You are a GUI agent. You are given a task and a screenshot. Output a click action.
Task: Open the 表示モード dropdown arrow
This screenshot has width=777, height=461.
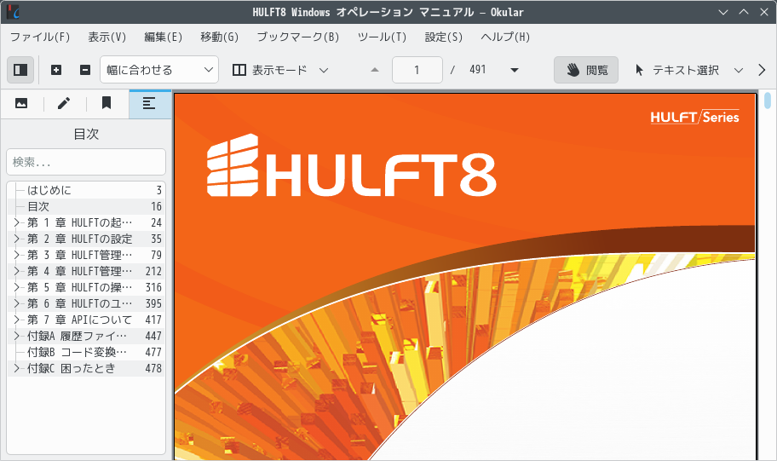(324, 71)
